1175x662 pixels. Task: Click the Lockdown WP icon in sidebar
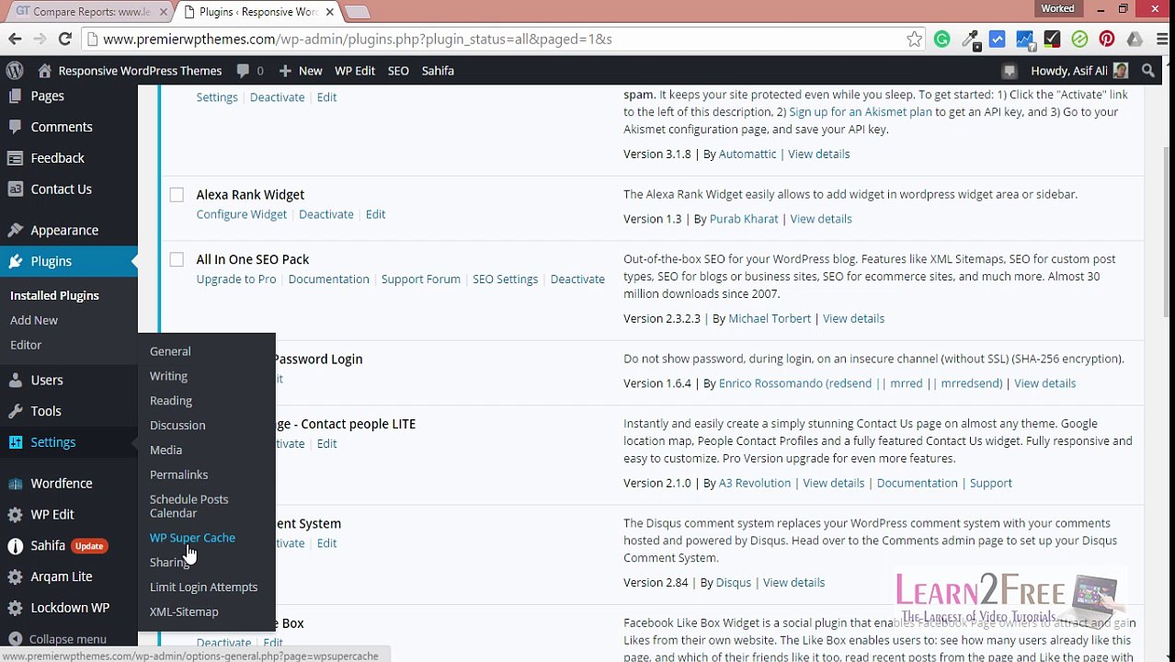[15, 608]
